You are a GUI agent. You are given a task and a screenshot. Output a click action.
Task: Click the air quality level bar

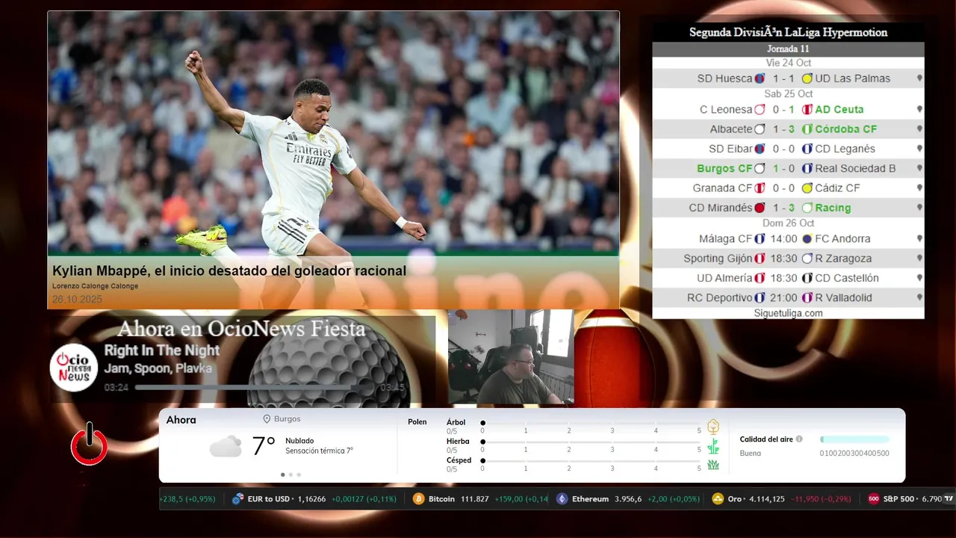tap(854, 439)
